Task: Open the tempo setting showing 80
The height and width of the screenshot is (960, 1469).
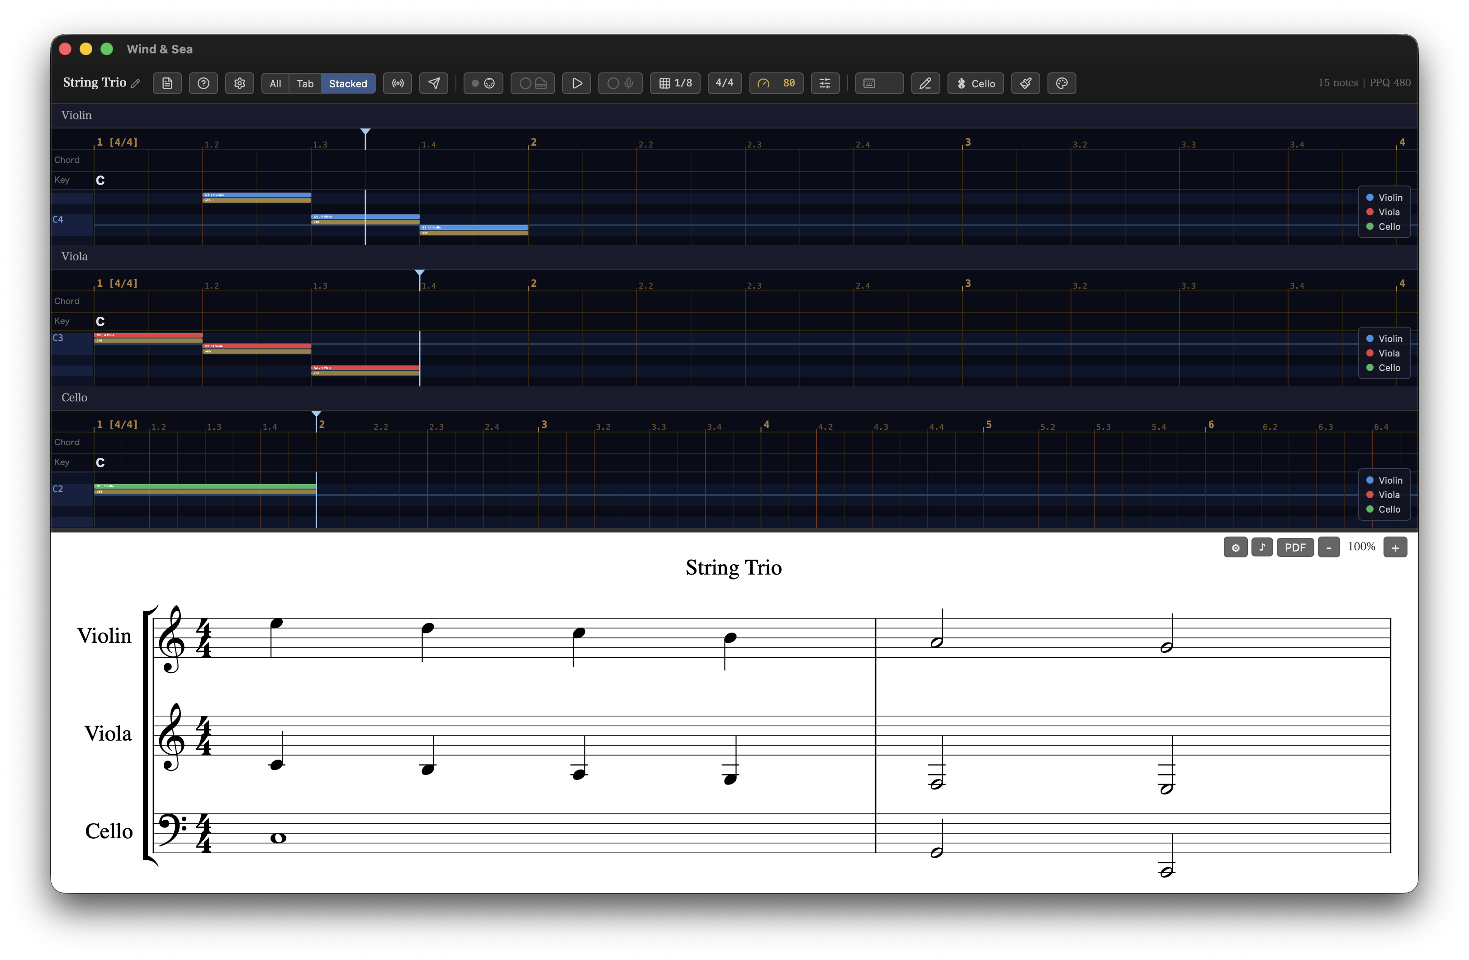Action: 776,83
